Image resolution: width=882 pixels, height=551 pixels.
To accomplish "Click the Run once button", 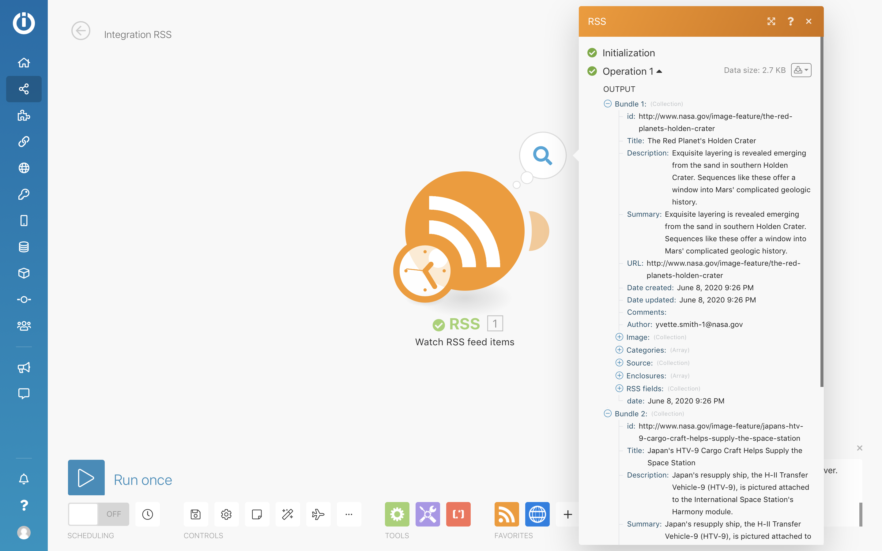I will click(86, 478).
